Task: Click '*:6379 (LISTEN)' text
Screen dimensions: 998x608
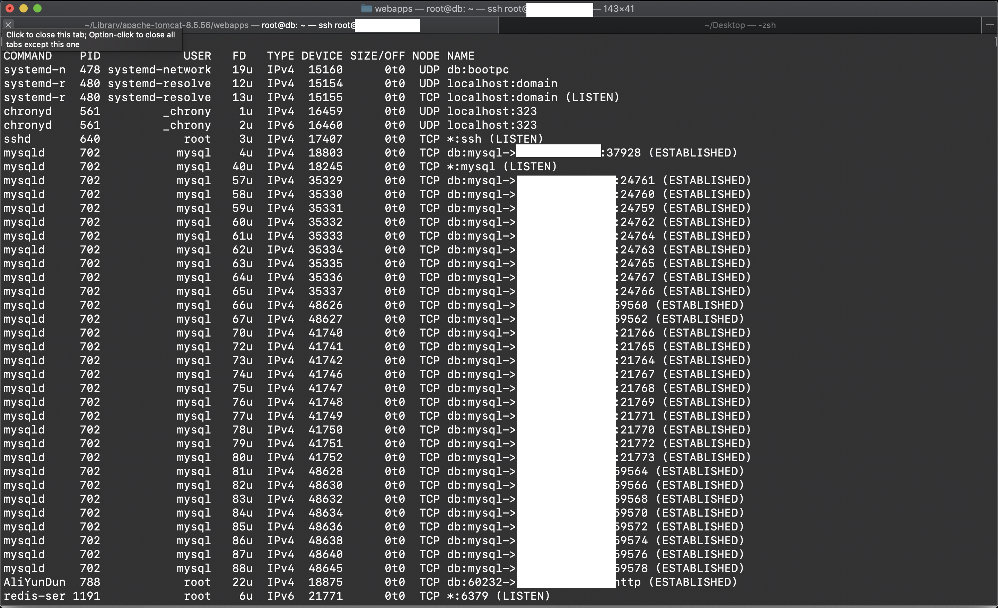Action: (x=499, y=596)
